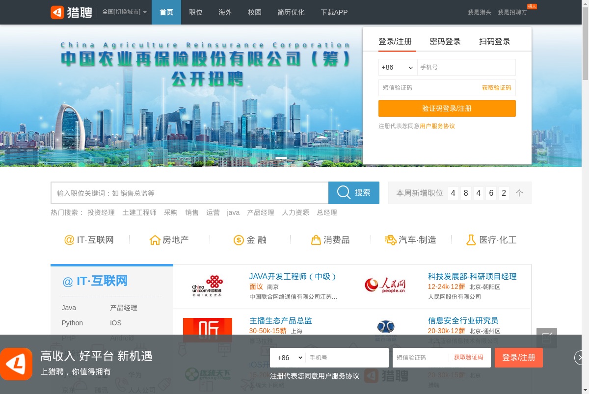Click the orange 验证码登录/注册 button

(447, 108)
